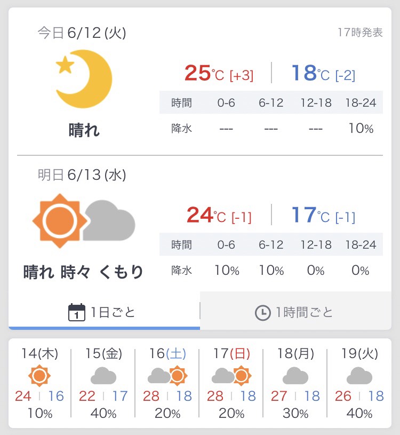400x435 pixels.
Task: Click the calendar icon in the daily tab
Action: pyautogui.click(x=77, y=312)
